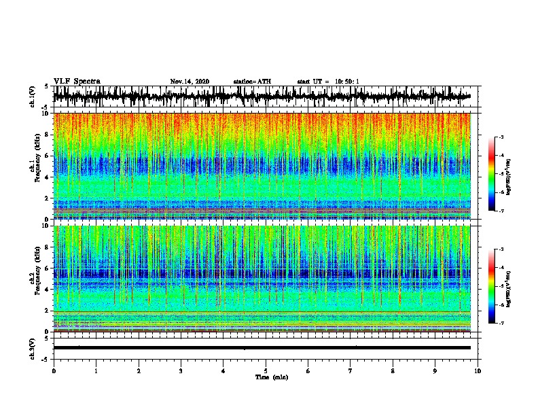Image resolution: width=538 pixels, height=416 pixels.
Task: Click the "start UT = 10:50:1" header text
Action: click(x=328, y=82)
